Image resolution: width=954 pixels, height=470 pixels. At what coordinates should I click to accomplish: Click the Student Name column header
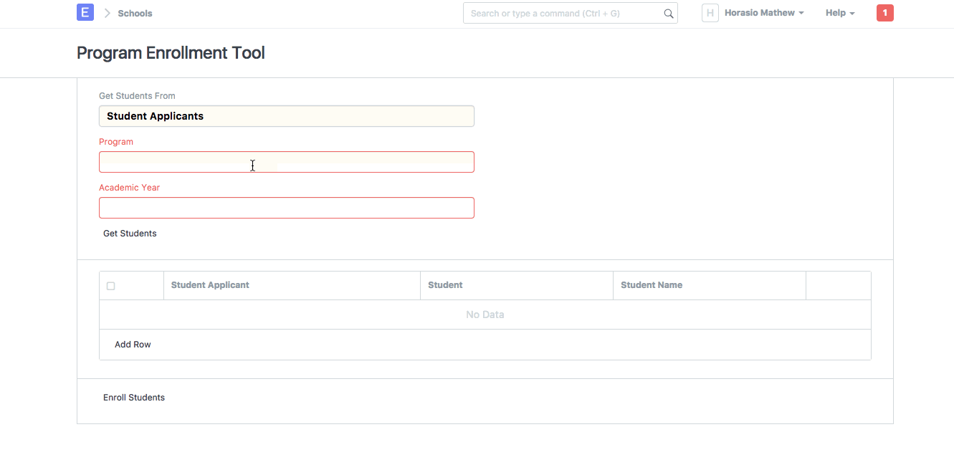coord(651,285)
